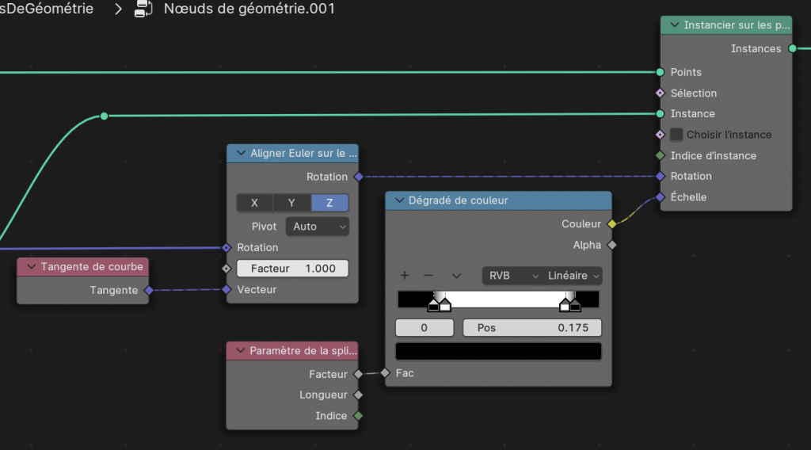Select the leftmost black color stop handle
This screenshot has height=450, width=811.
[x=435, y=303]
